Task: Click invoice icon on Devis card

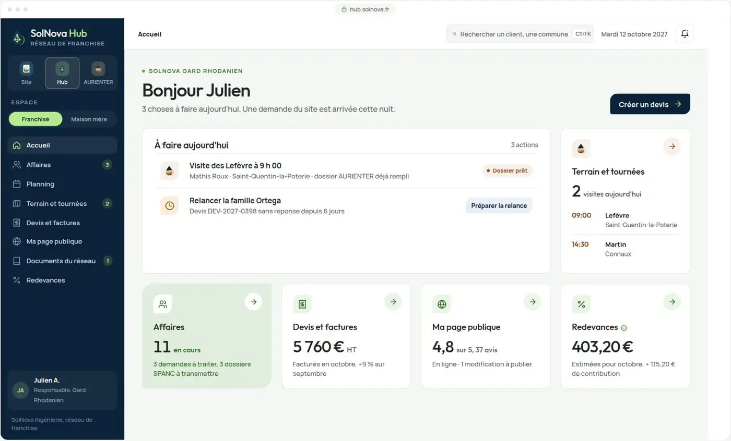Action: tap(302, 304)
